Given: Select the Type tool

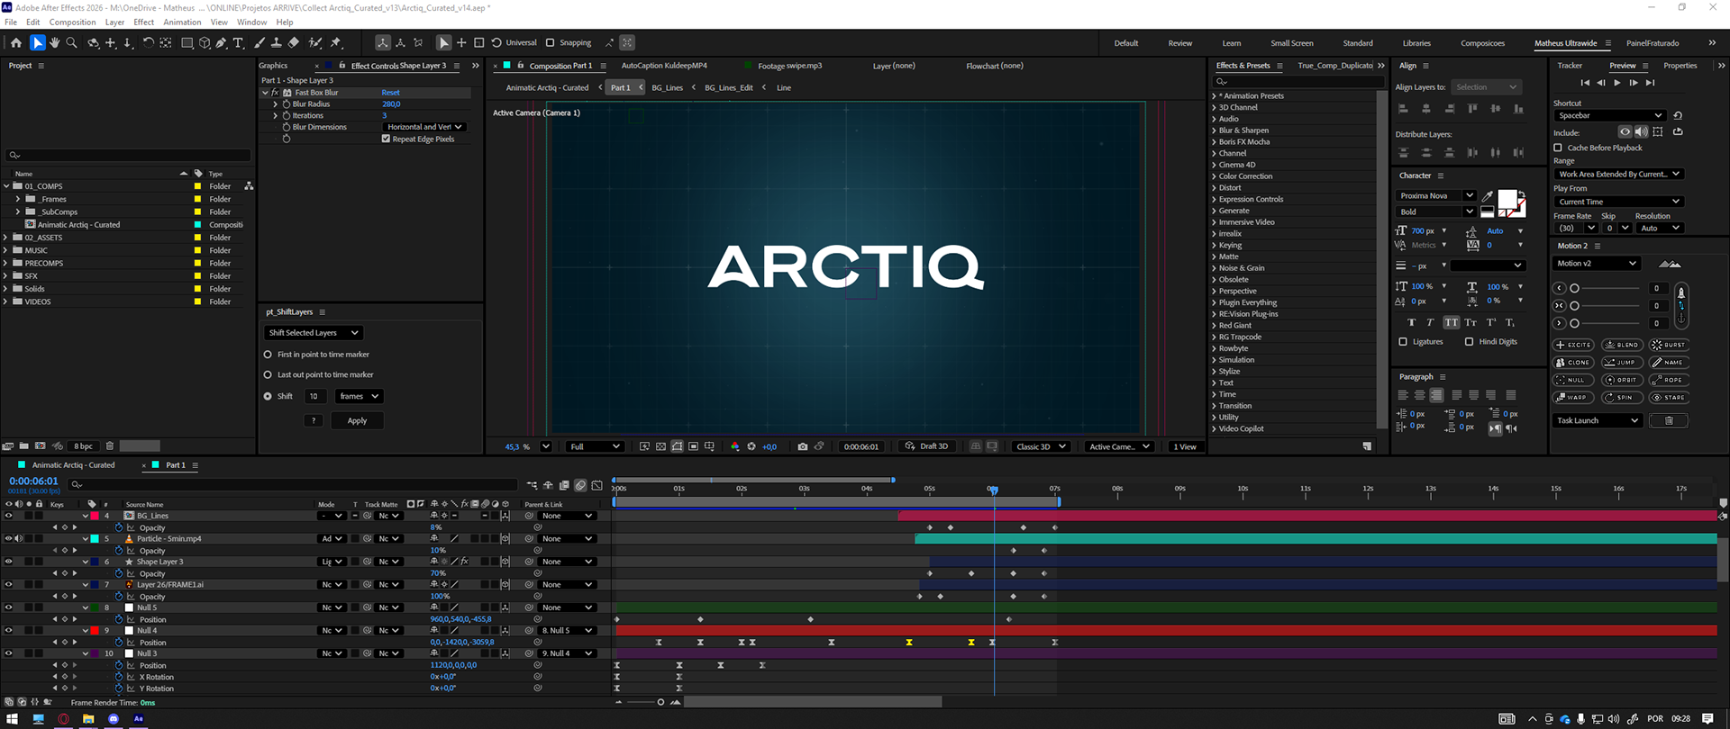Looking at the screenshot, I should click(239, 42).
